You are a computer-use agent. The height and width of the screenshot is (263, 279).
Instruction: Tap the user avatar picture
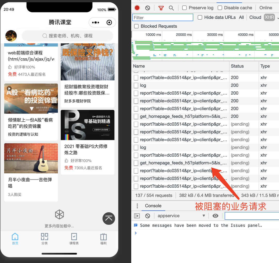pyautogui.click(x=11, y=36)
